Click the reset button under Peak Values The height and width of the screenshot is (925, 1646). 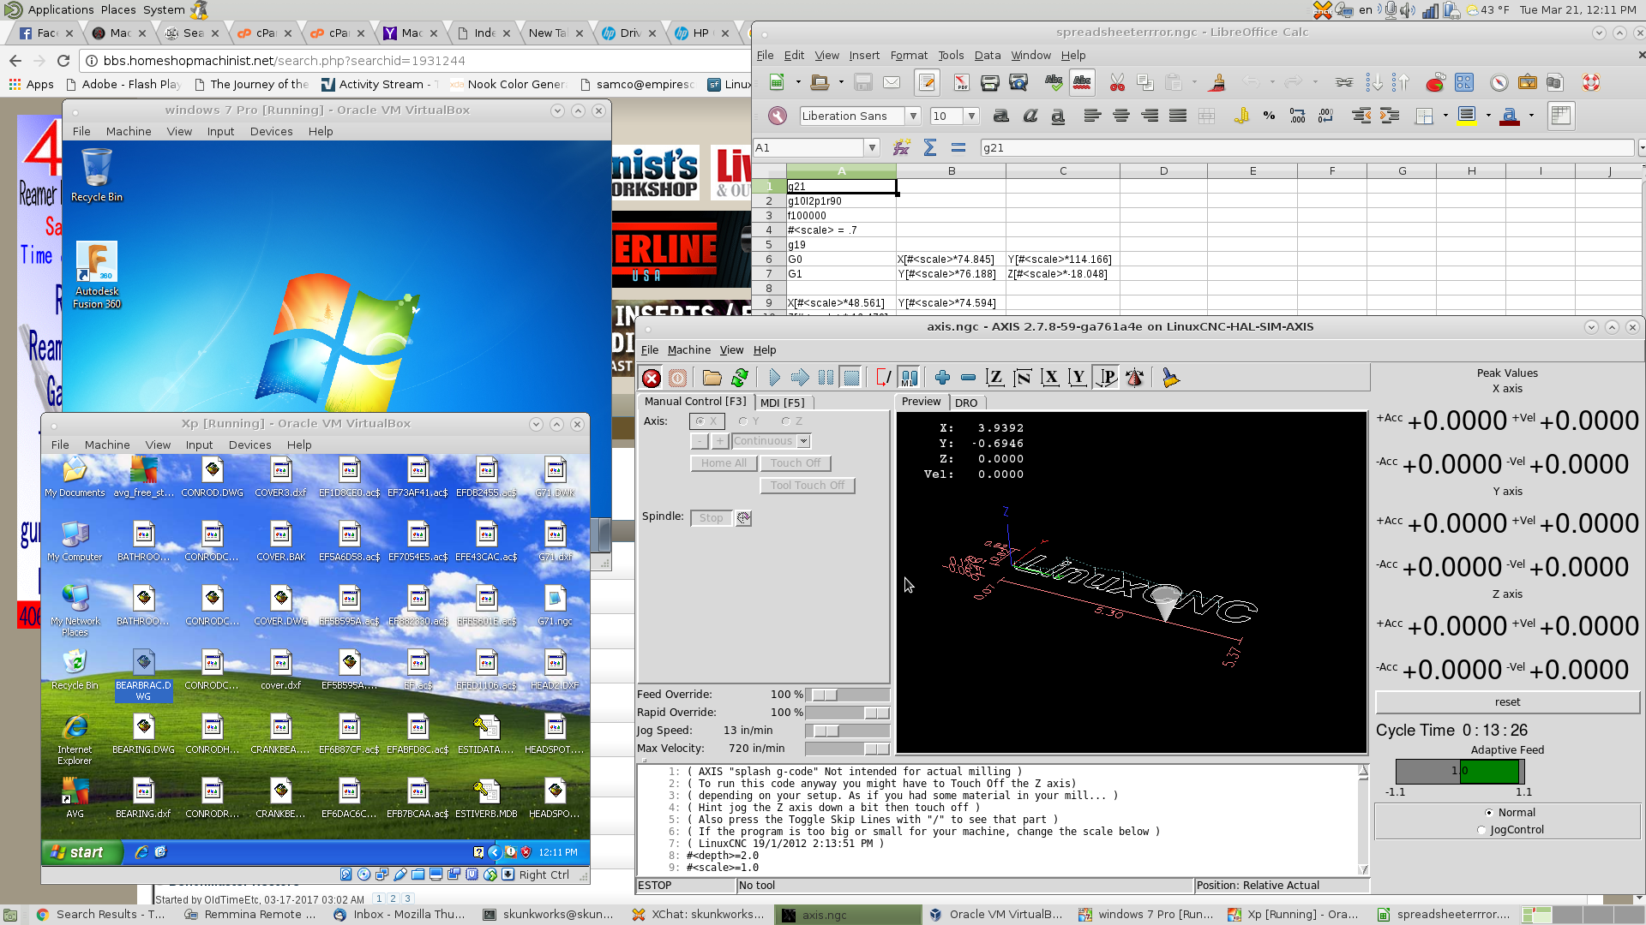point(1507,702)
